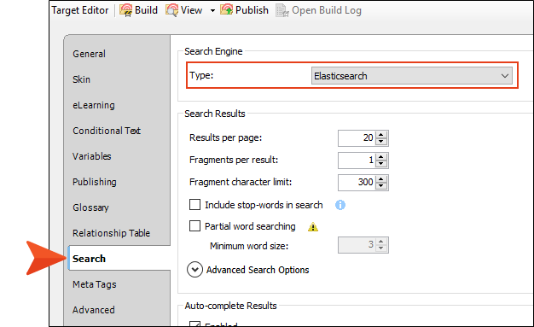This screenshot has width=534, height=327.
Task: Increase Results per page value
Action: (x=381, y=134)
